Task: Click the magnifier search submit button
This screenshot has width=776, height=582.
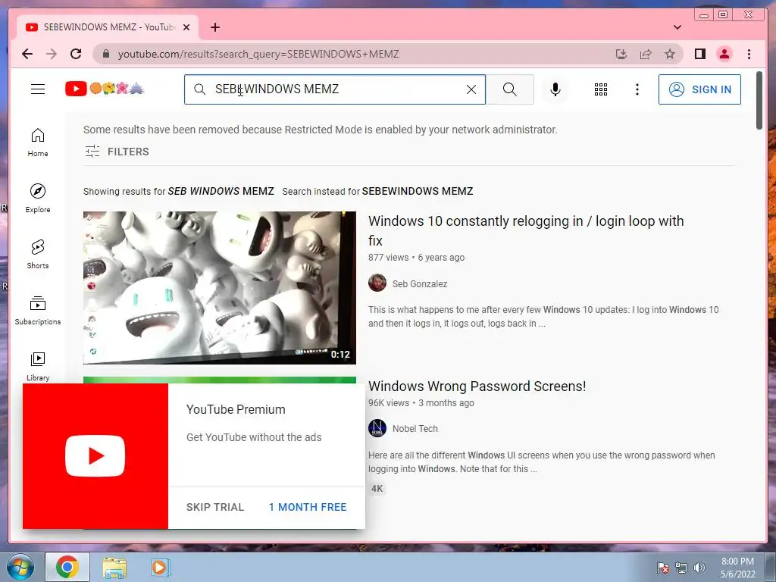Action: coord(510,89)
